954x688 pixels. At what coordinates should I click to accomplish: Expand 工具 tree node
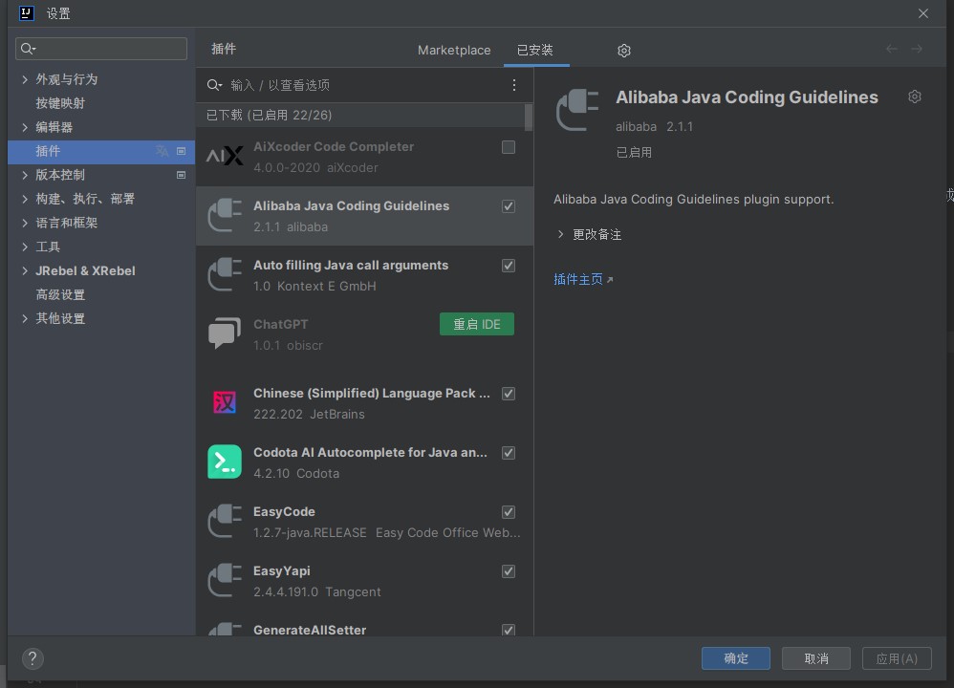click(x=24, y=247)
